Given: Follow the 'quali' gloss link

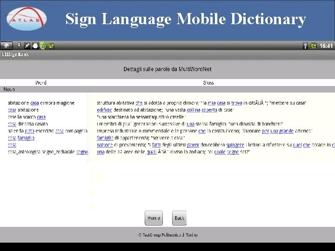Looking at the screenshot, I should (x=152, y=152).
